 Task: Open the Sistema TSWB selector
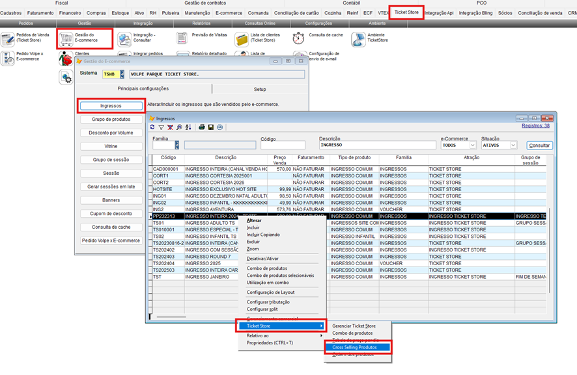tap(122, 74)
